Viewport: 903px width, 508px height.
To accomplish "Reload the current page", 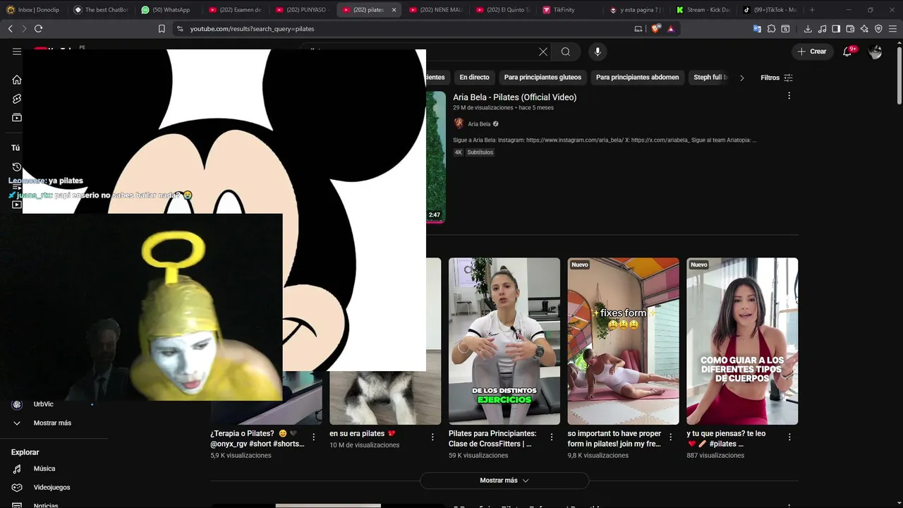I will tap(38, 29).
